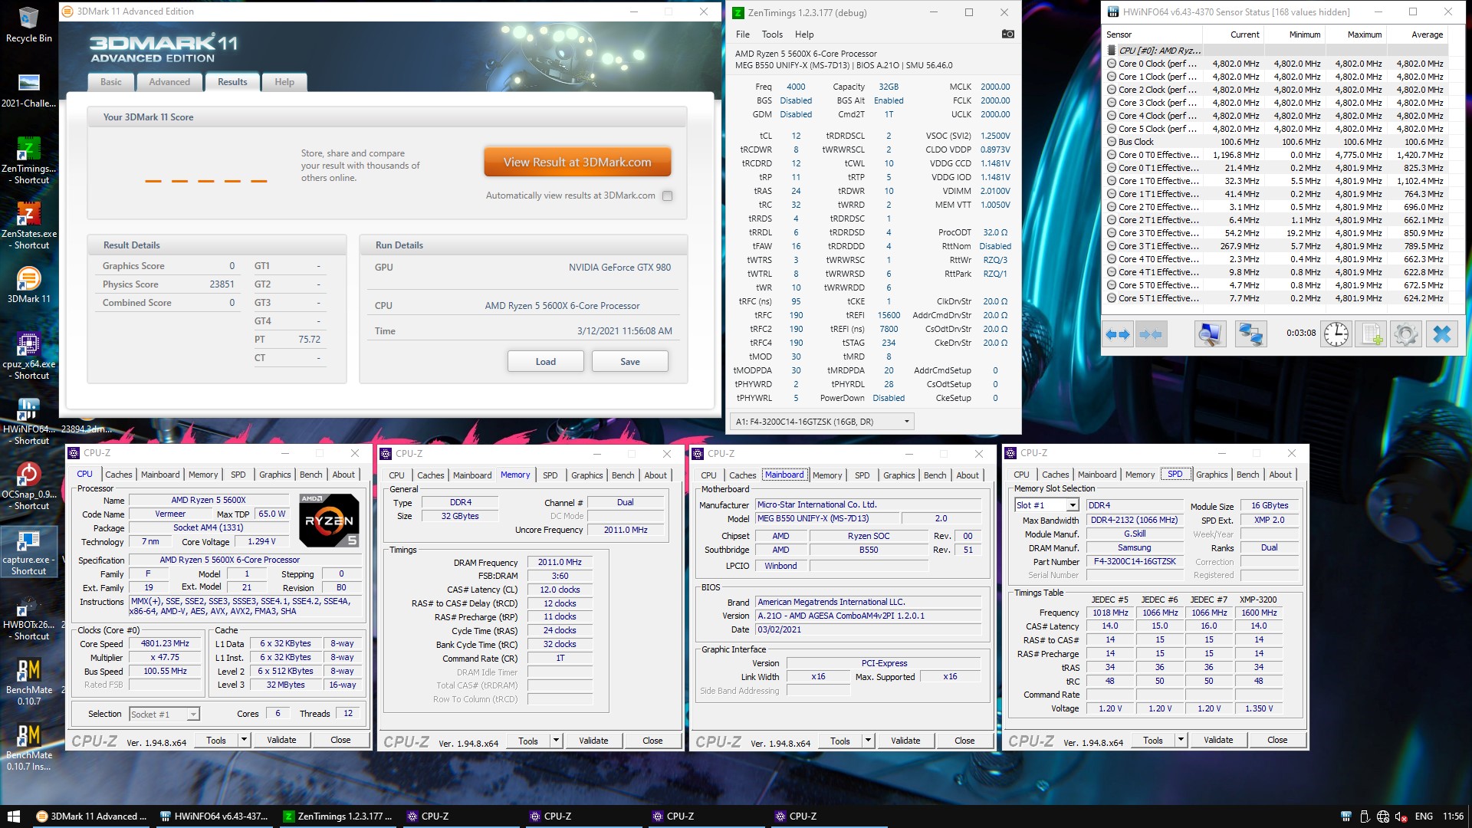The width and height of the screenshot is (1472, 828).
Task: Switch to 3DMark 11 Advanced taskbar item
Action: (92, 816)
